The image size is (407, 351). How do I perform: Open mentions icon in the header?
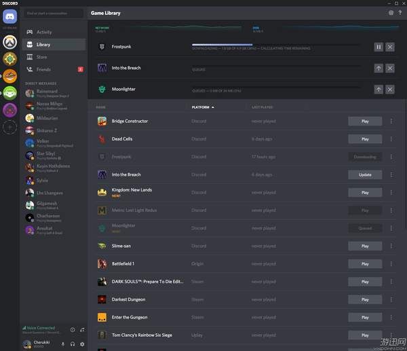pyautogui.click(x=391, y=13)
